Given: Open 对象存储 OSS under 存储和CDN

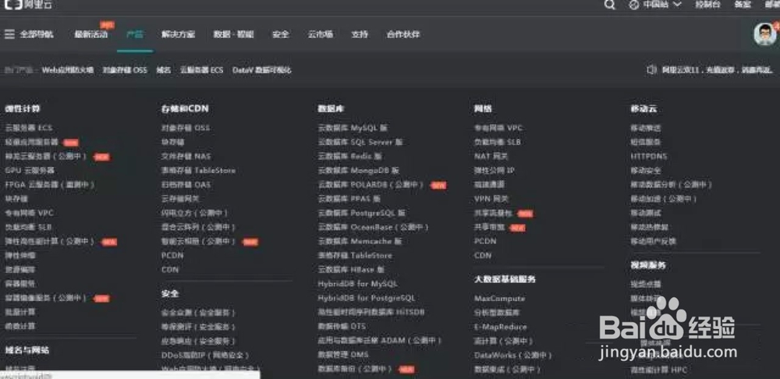Looking at the screenshot, I should click(186, 128).
